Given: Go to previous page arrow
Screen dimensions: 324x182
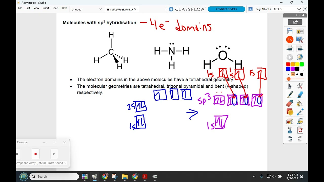Looking at the screenshot, I should 290,49.
